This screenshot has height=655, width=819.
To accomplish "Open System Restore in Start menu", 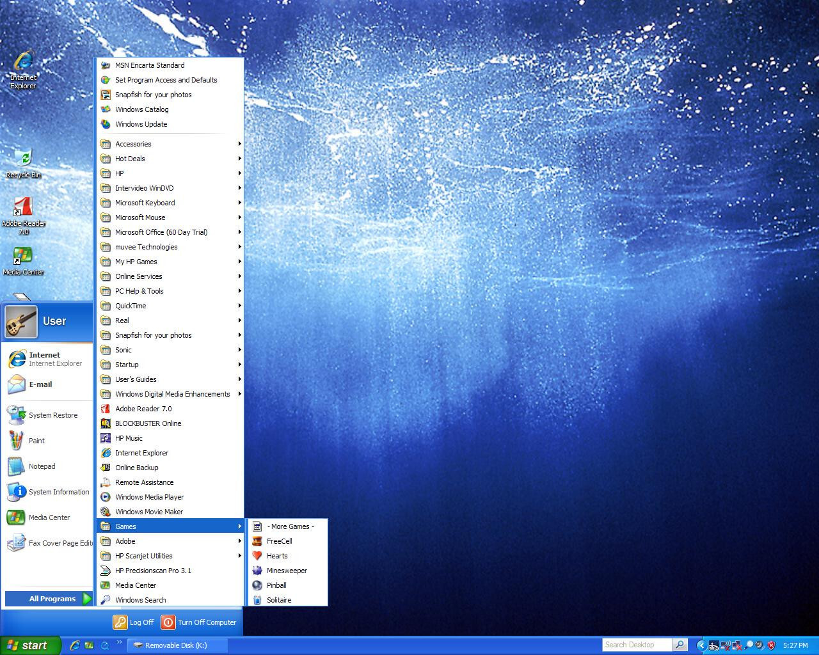I will (47, 415).
